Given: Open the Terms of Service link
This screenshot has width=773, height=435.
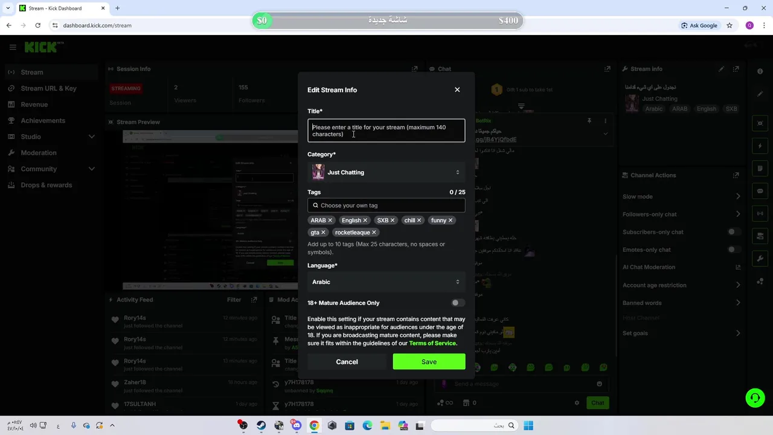Looking at the screenshot, I should [432, 343].
